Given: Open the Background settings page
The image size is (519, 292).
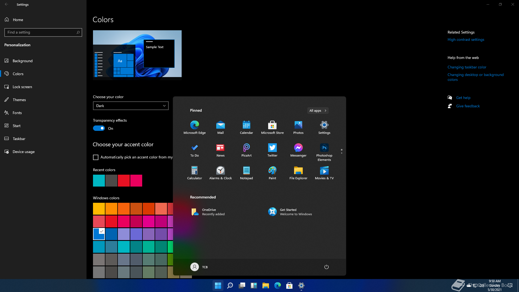Looking at the screenshot, I should [x=43, y=61].
